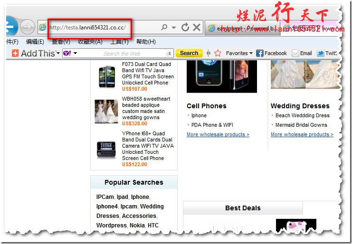The width and height of the screenshot is (352, 244).
Task: Refresh the page with the reload icon
Action: tap(185, 27)
